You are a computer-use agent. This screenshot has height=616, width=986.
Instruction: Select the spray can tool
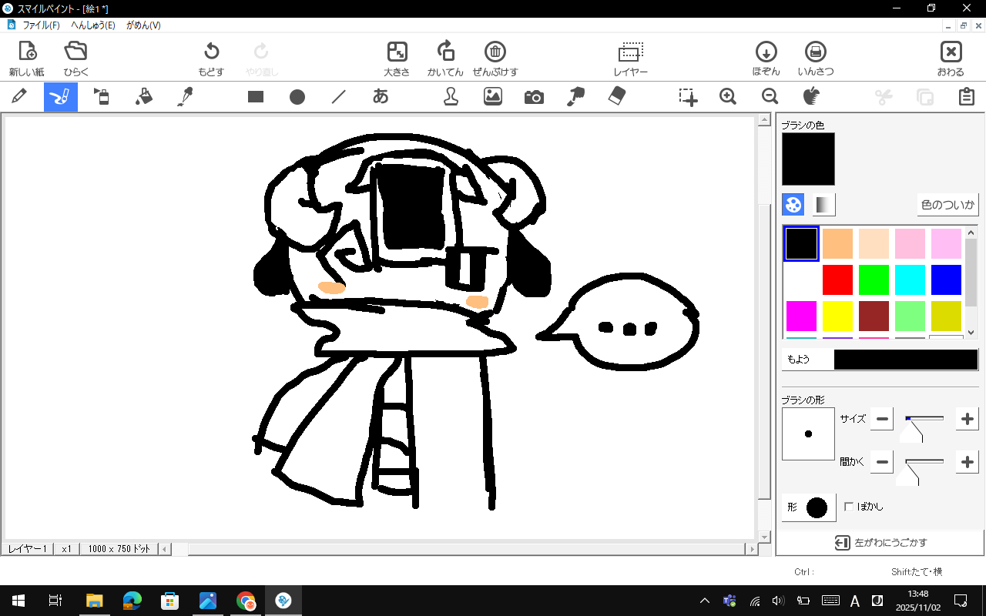coord(102,96)
